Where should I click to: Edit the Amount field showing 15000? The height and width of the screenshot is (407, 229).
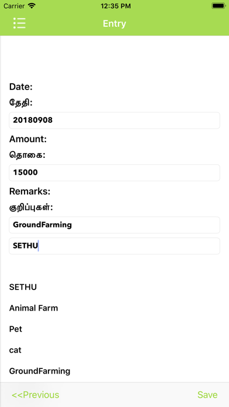tap(114, 173)
